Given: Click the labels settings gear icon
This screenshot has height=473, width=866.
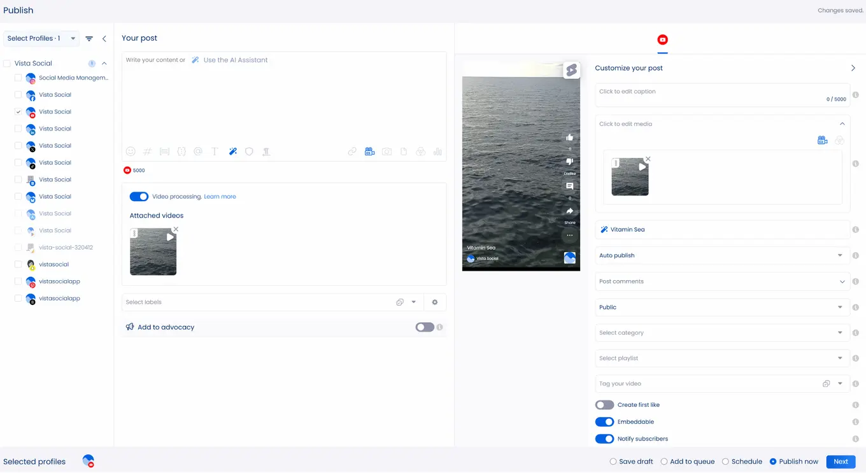Looking at the screenshot, I should point(435,302).
